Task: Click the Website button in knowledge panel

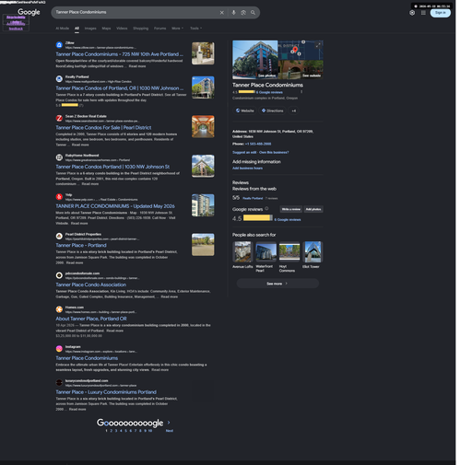Action: pos(245,110)
